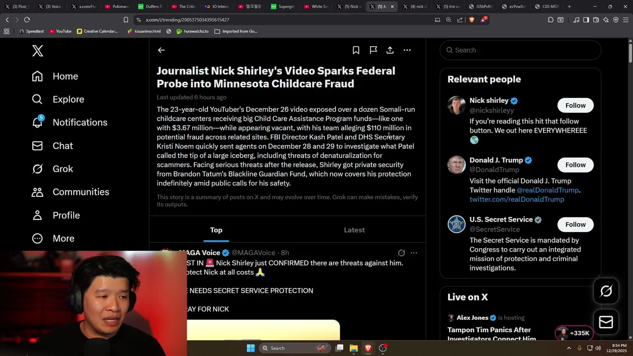633x356 pixels.
Task: Open OBS Studio from the taskbar
Action: click(383, 348)
